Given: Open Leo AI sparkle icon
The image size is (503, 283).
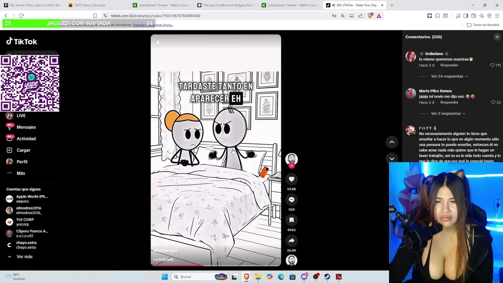Looking at the screenshot, I should (x=481, y=16).
